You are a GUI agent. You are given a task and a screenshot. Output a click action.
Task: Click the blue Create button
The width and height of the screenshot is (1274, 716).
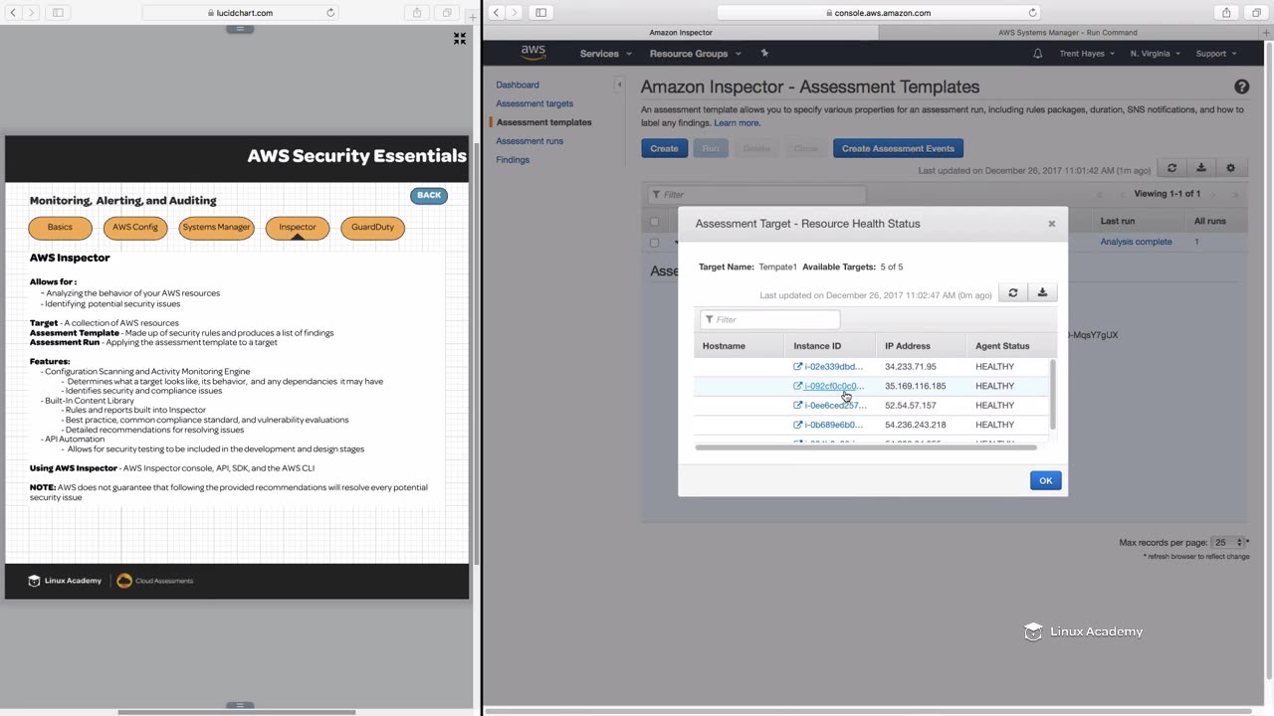(664, 148)
